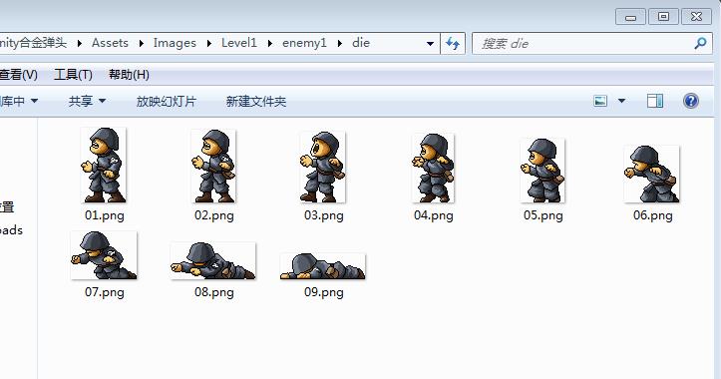The image size is (721, 379).
Task: Click 放映幻灯片 slideshow button
Action: (x=166, y=101)
